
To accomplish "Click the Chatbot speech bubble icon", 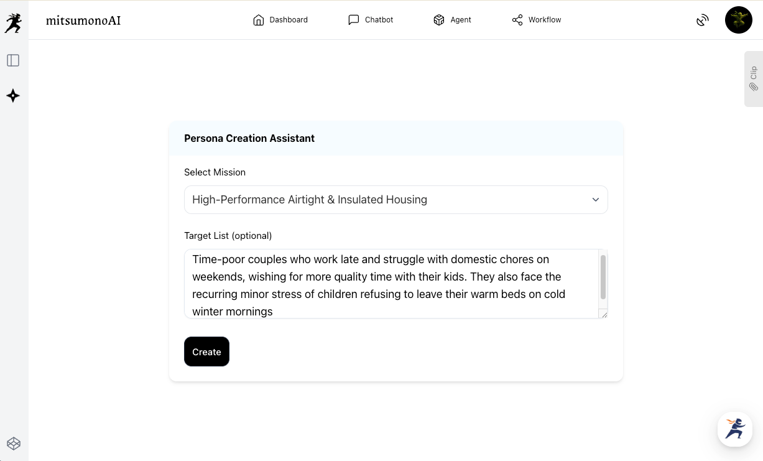I will [x=354, y=20].
